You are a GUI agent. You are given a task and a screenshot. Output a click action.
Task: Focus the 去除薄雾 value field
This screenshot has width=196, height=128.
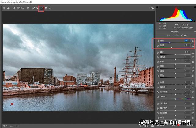pos(187,92)
